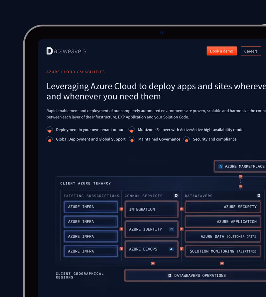Click the Rapid enablement paragraph text

coord(156,114)
